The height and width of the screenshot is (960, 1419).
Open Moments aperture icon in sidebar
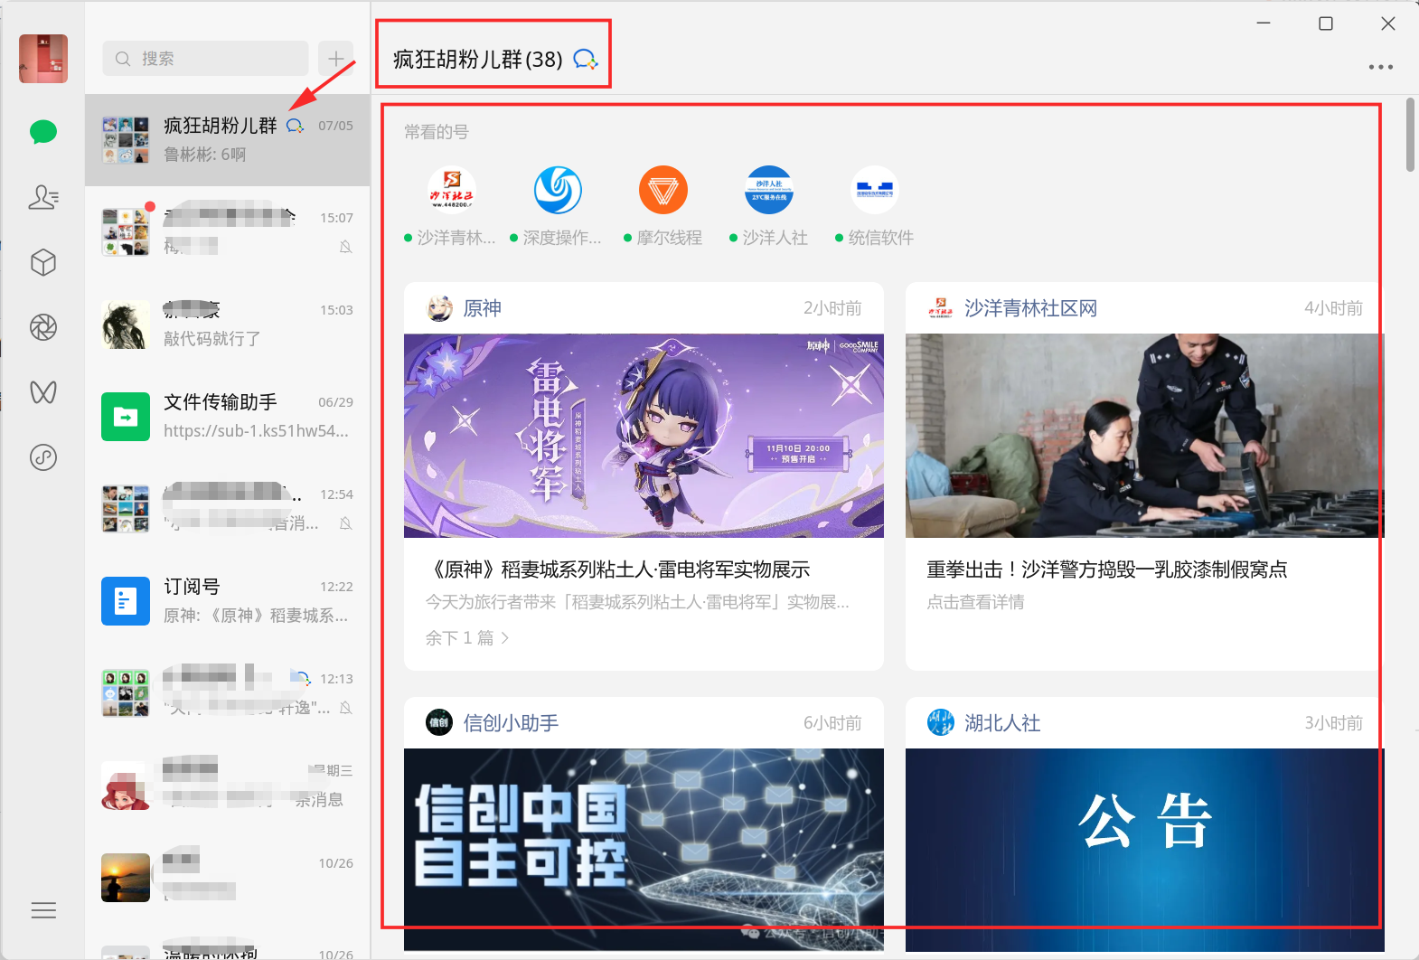43,327
